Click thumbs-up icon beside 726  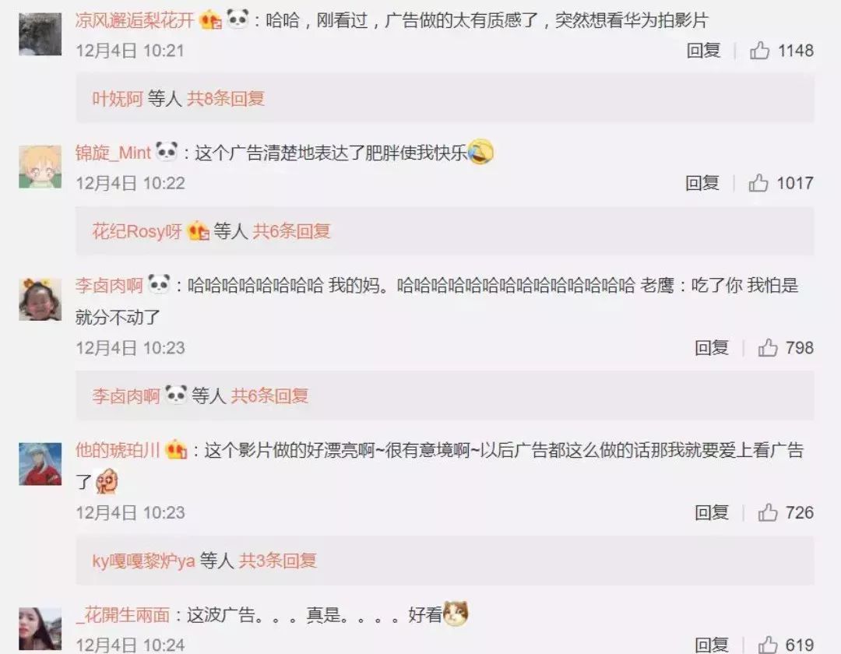point(768,512)
